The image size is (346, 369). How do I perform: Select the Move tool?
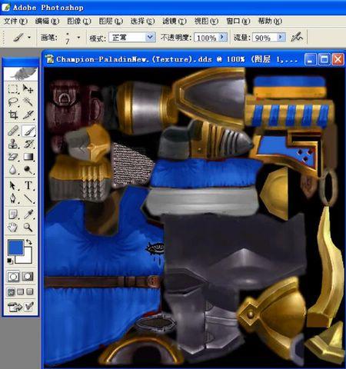[28, 88]
